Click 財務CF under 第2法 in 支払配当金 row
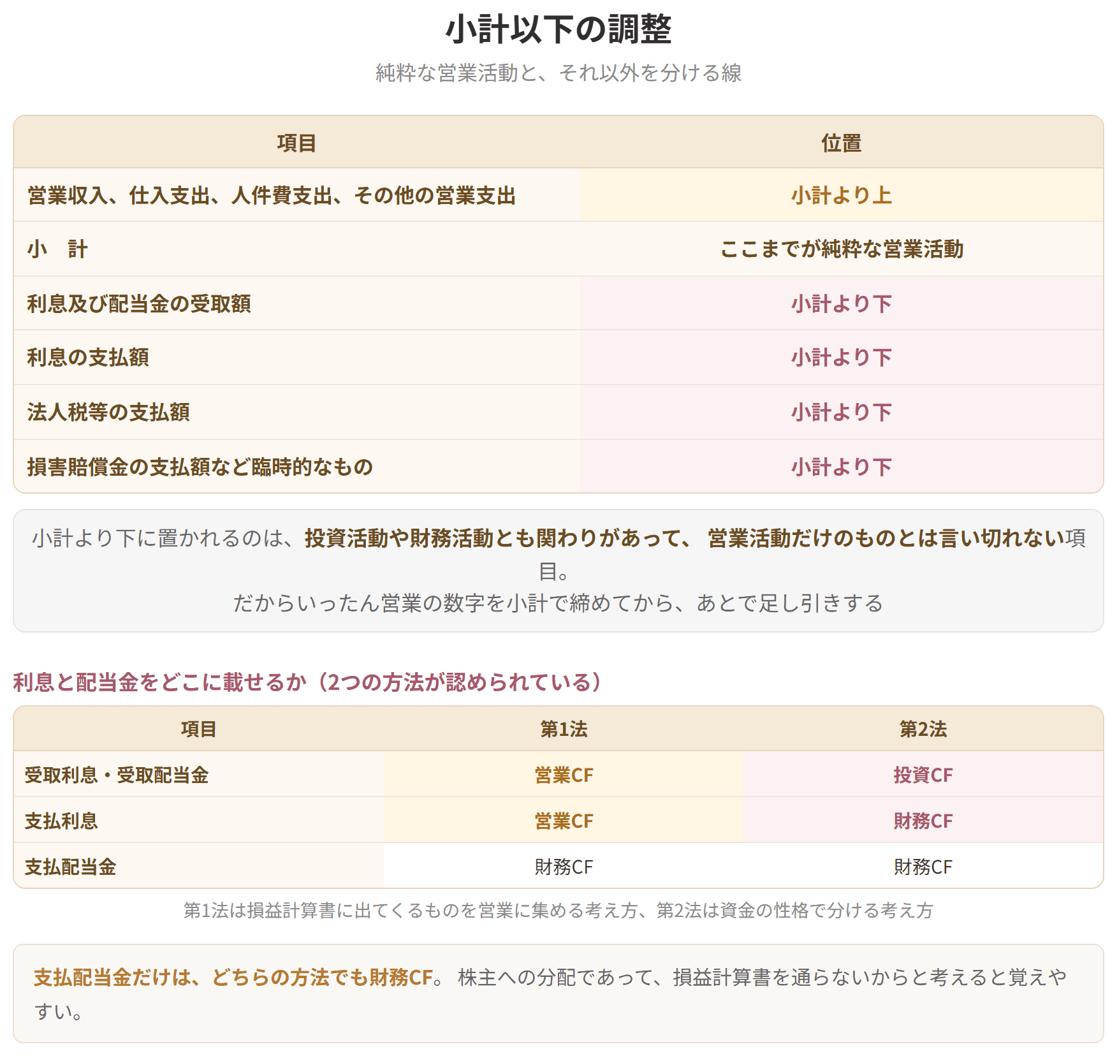This screenshot has height=1056, width=1117. tap(923, 867)
